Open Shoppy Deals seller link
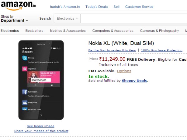The width and height of the screenshot is (187, 140). pos(134,81)
